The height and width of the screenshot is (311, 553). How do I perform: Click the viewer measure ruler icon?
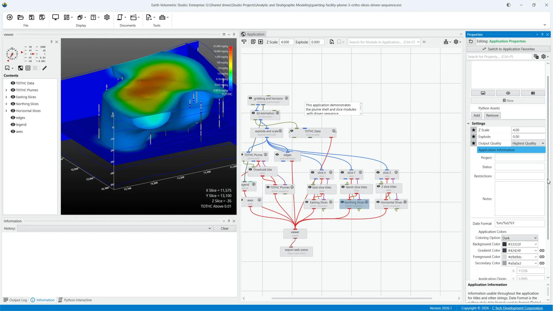pos(44,68)
